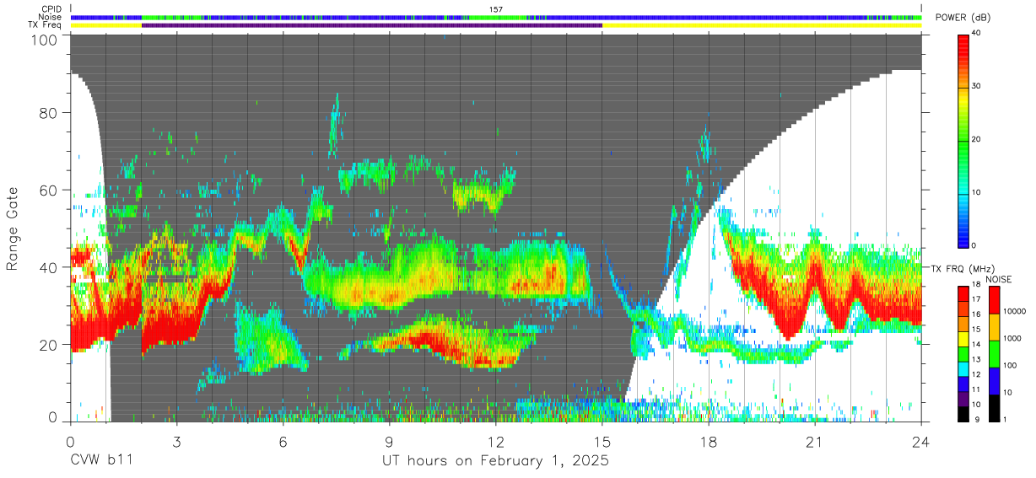Viewport: 1036px width, 478px height.
Task: Click the "9" tick on the UT hours axis
Action: coord(389,441)
